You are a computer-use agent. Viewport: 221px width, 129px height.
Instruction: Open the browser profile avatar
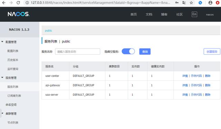coord(210,3)
